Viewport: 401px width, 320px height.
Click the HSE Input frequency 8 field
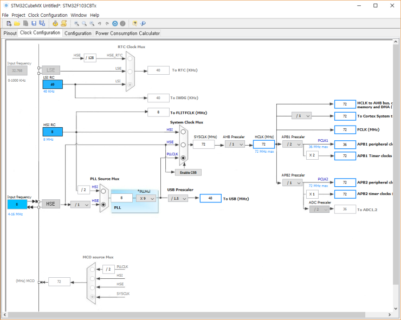pos(17,205)
